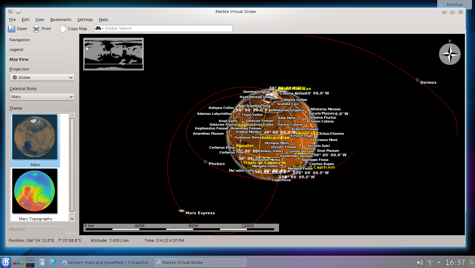Image resolution: width=475 pixels, height=268 pixels.
Task: Open the Bookmarks menu
Action: click(x=61, y=20)
